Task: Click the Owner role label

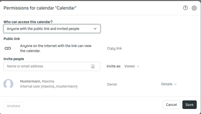Action: tap(112, 84)
